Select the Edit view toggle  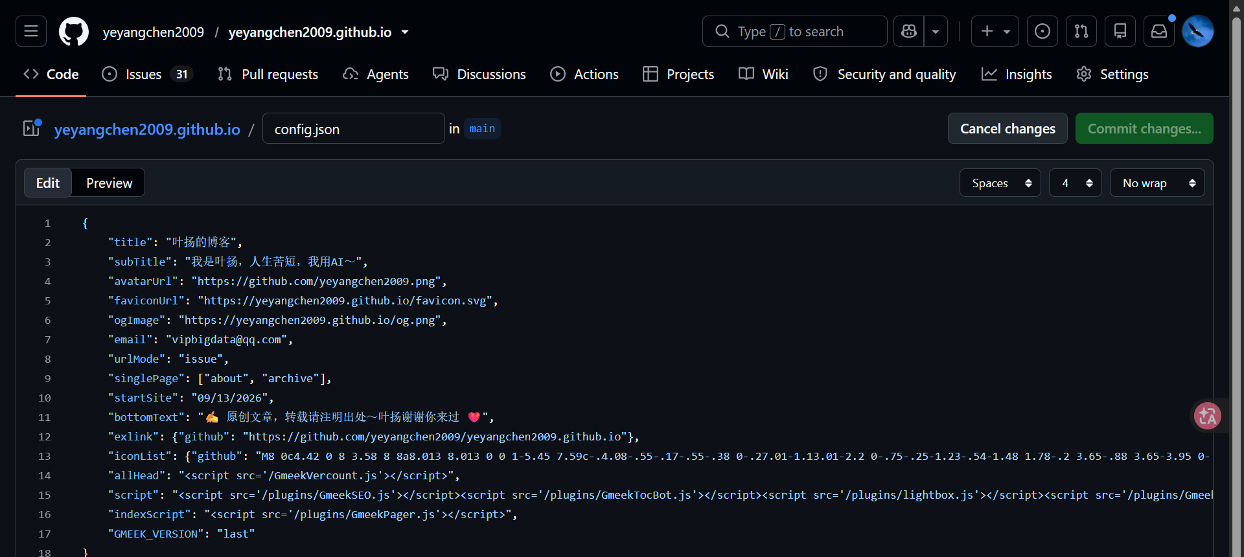[48, 183]
